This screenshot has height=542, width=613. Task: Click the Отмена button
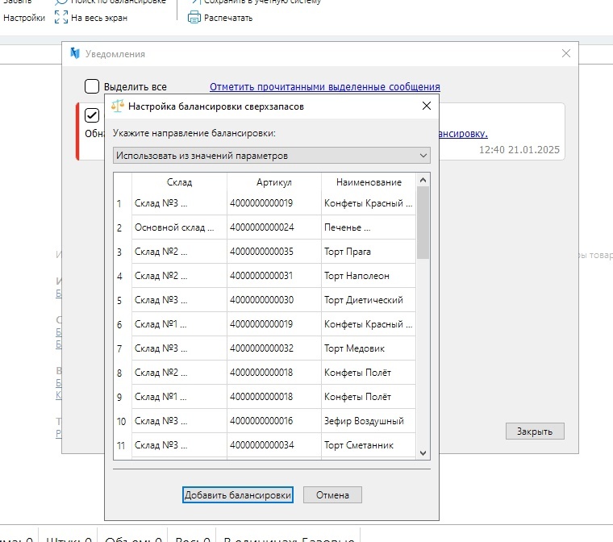tap(332, 495)
